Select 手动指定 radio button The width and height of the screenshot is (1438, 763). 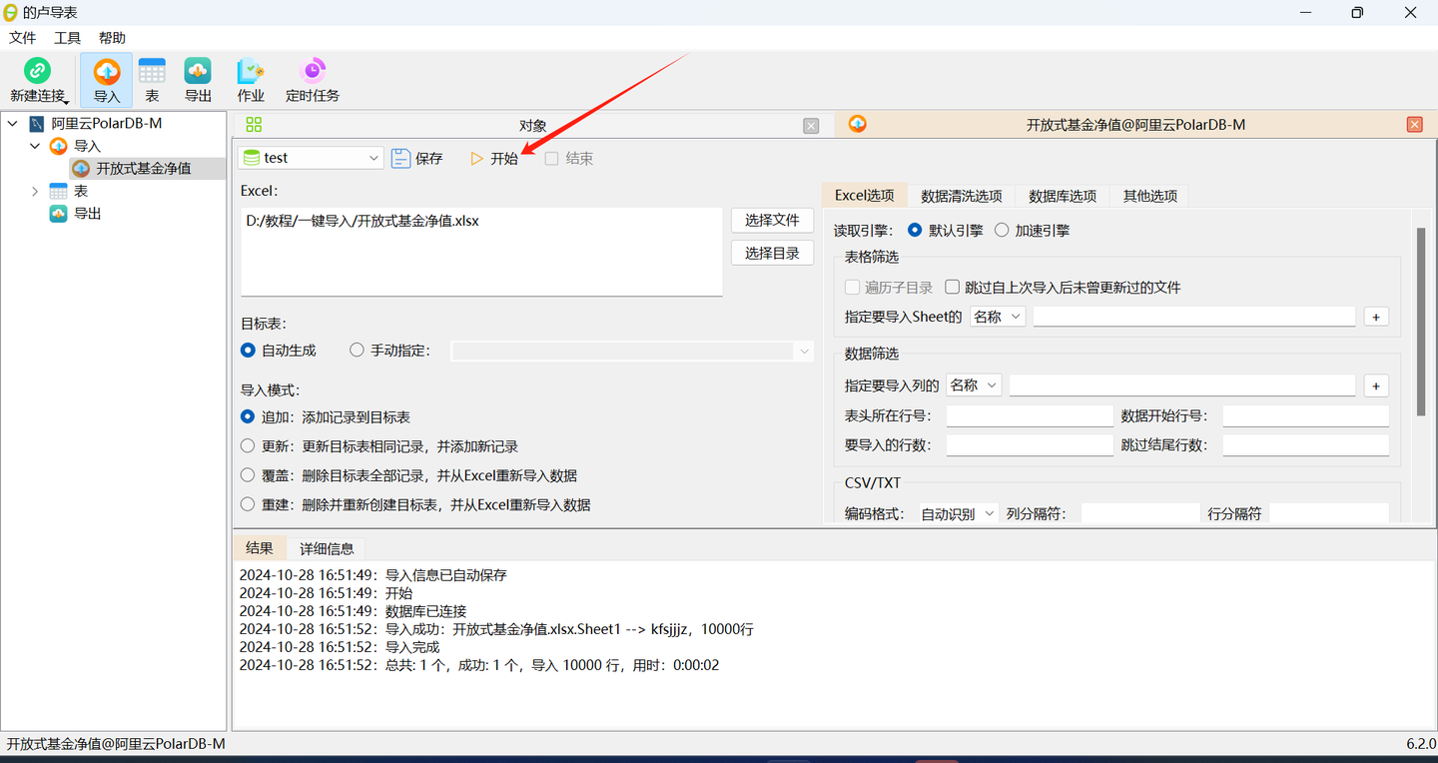(357, 351)
